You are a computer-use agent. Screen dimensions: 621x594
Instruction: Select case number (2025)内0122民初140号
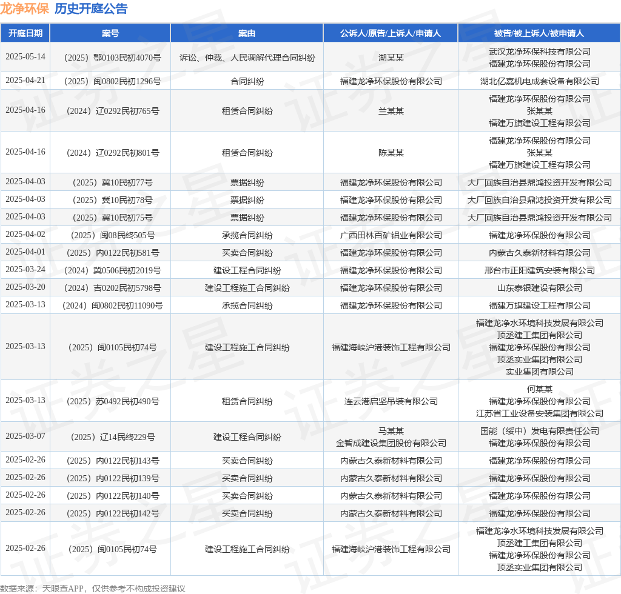click(112, 496)
